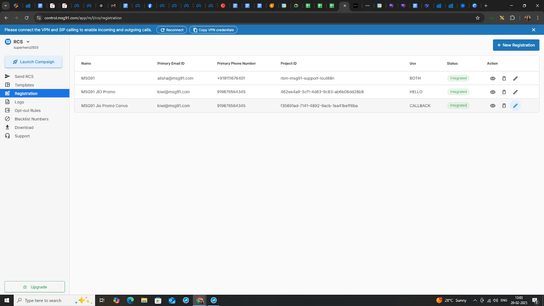This screenshot has height=306, width=544.
Task: Click the Project ID column header
Action: [x=288, y=64]
